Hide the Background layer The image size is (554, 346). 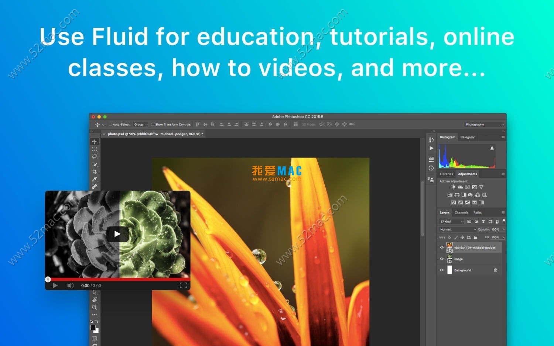pyautogui.click(x=442, y=270)
